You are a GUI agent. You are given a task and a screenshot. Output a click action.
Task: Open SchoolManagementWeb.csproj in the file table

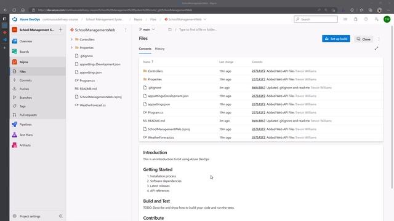point(169,129)
